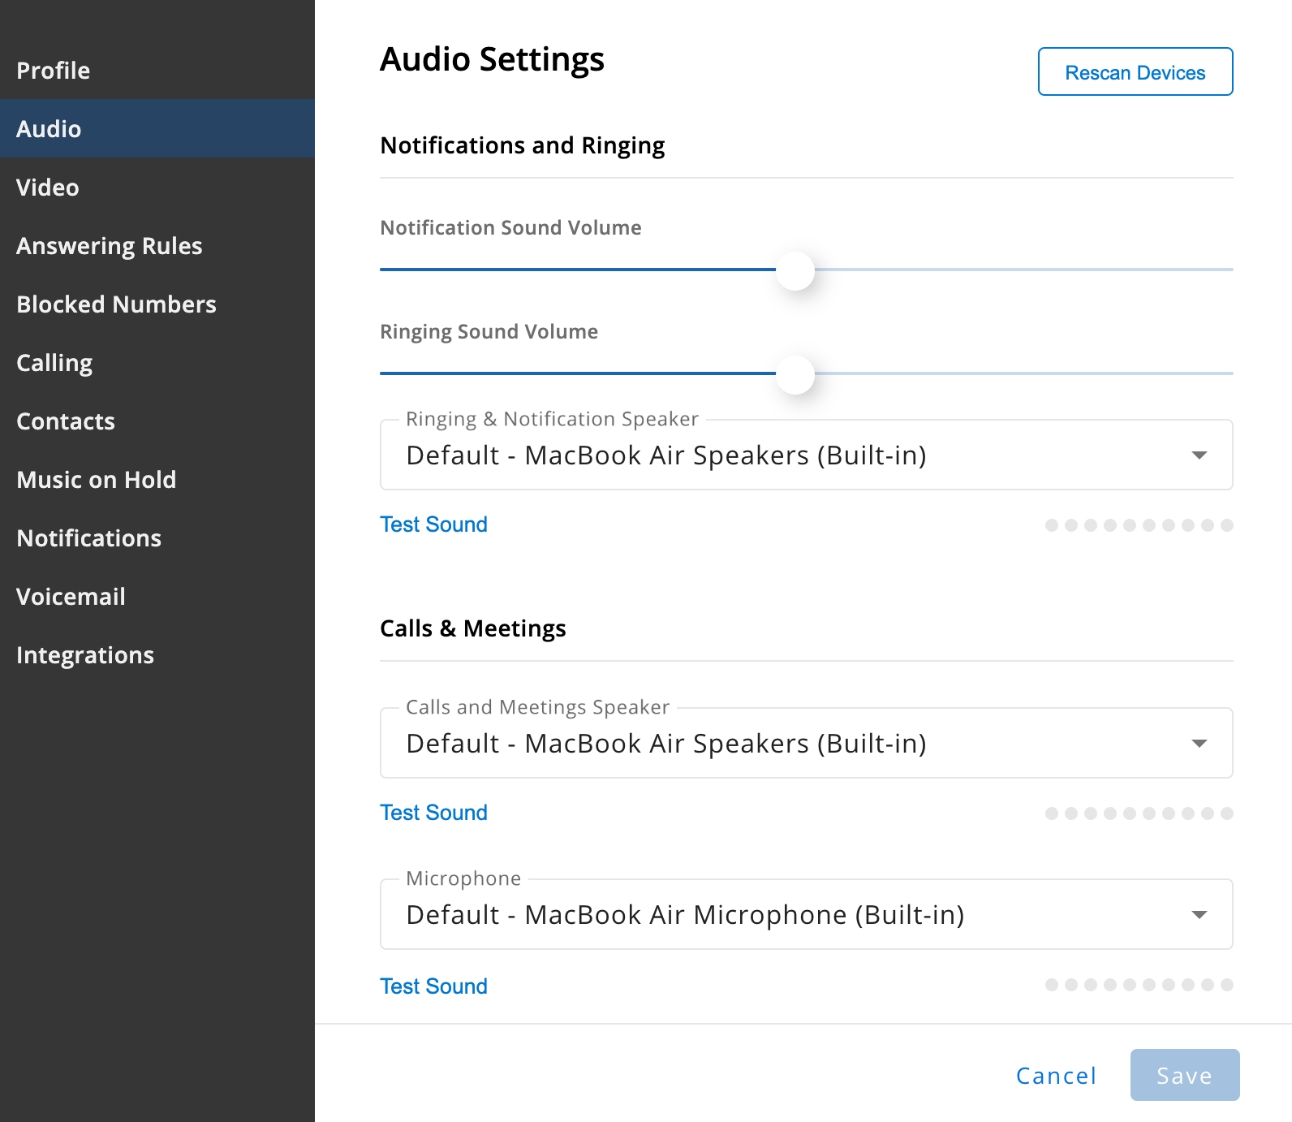This screenshot has height=1122, width=1292.
Task: Expand Calls and Meetings Speaker dropdown
Action: [807, 743]
